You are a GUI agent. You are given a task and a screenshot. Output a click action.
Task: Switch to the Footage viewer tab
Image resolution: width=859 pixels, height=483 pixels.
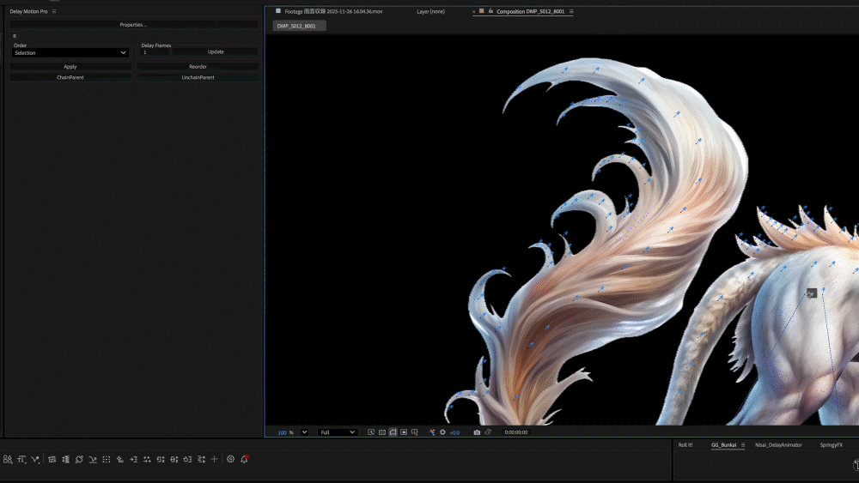click(x=332, y=12)
